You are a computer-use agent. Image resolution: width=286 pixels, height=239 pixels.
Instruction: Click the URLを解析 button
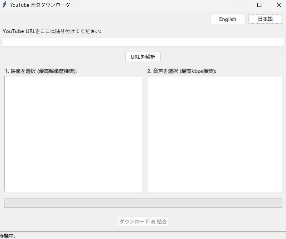pos(143,57)
